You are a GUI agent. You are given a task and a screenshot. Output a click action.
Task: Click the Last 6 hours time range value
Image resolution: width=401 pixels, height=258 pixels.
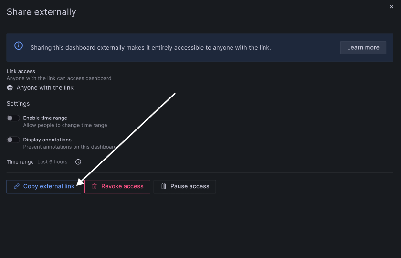tap(53, 162)
